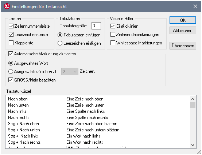The width and height of the screenshot is (202, 155).
Task: Click the Tastaturkürzel section label
Action: 19,91
